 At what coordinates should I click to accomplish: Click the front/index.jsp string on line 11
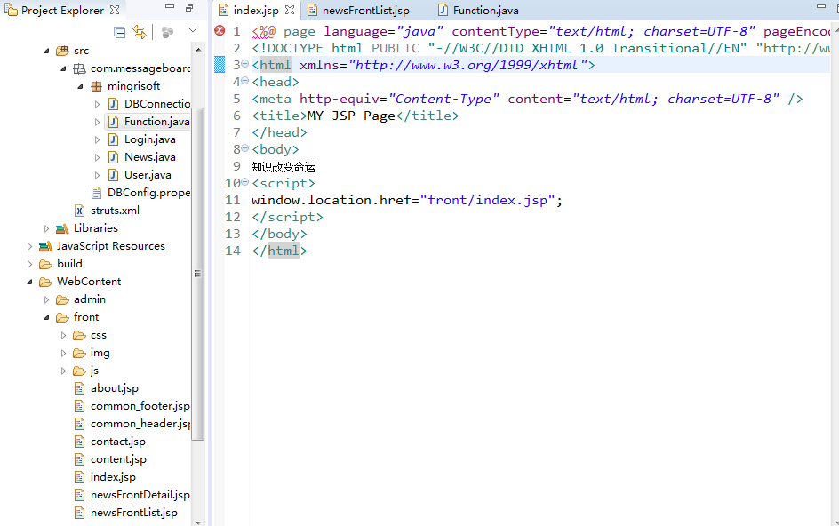pos(487,200)
